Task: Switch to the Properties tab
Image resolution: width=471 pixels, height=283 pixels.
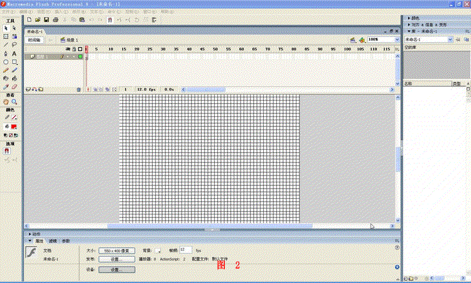Action: (x=40, y=241)
